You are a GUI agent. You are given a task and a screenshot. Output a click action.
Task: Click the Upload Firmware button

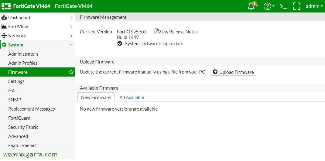pyautogui.click(x=233, y=72)
